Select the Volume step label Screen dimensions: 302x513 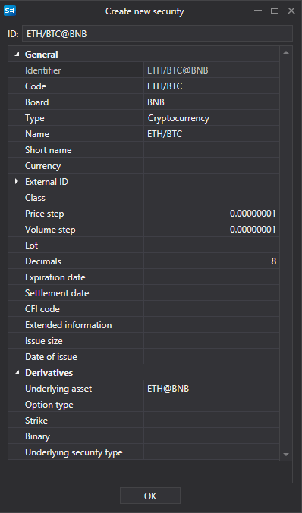[x=50, y=230]
